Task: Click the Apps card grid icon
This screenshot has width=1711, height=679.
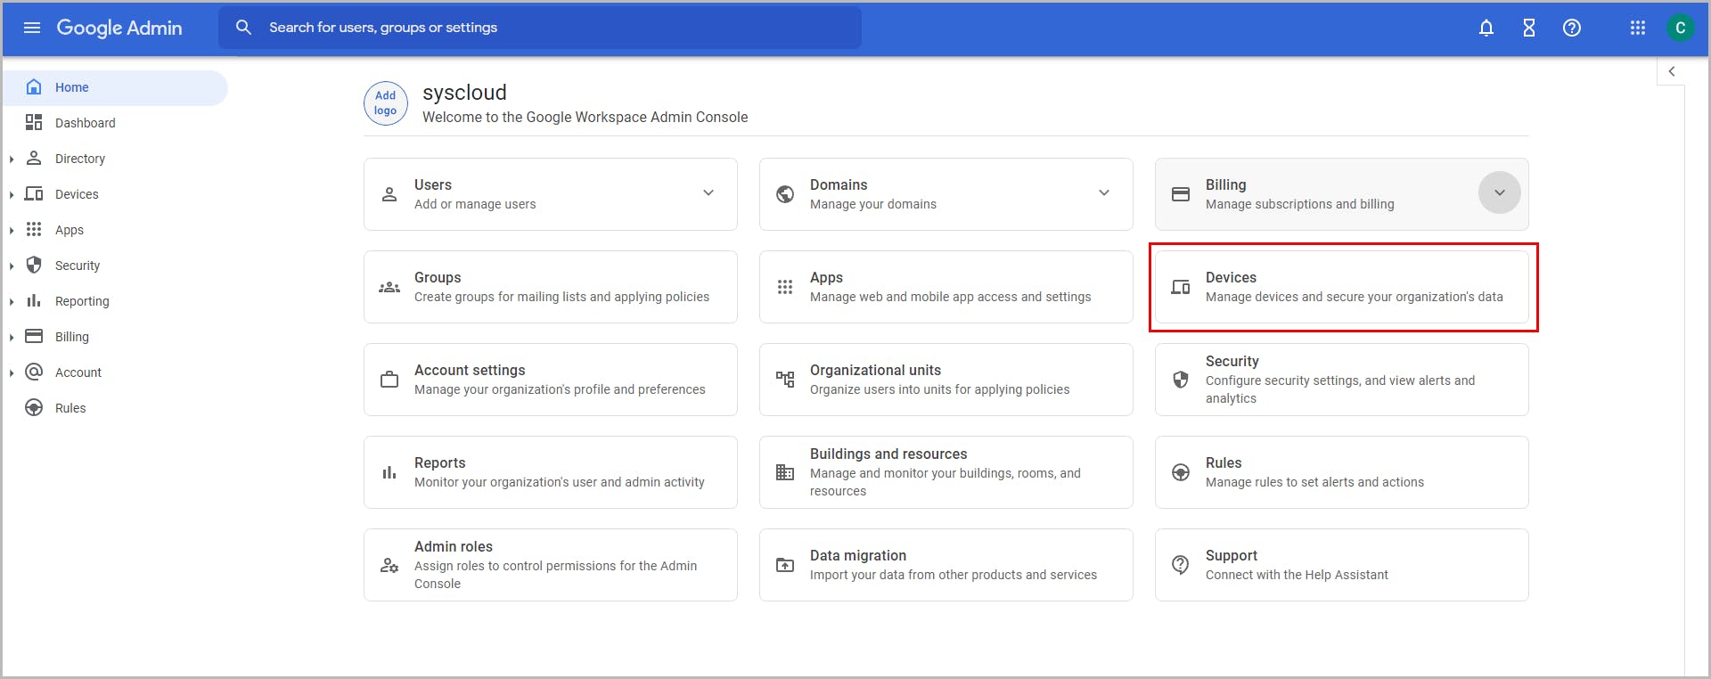Action: tap(785, 287)
